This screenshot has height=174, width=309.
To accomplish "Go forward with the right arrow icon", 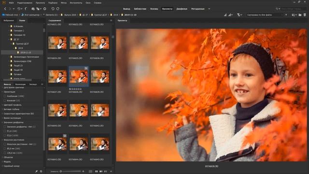I will click(10, 9).
